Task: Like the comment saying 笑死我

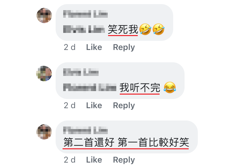Action: (x=94, y=47)
